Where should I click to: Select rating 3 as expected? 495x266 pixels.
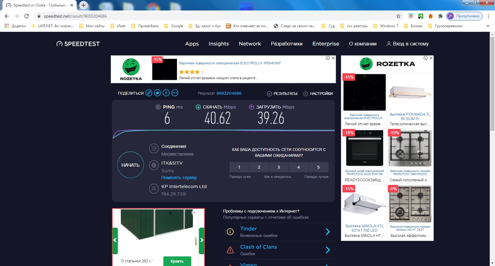pyautogui.click(x=279, y=167)
